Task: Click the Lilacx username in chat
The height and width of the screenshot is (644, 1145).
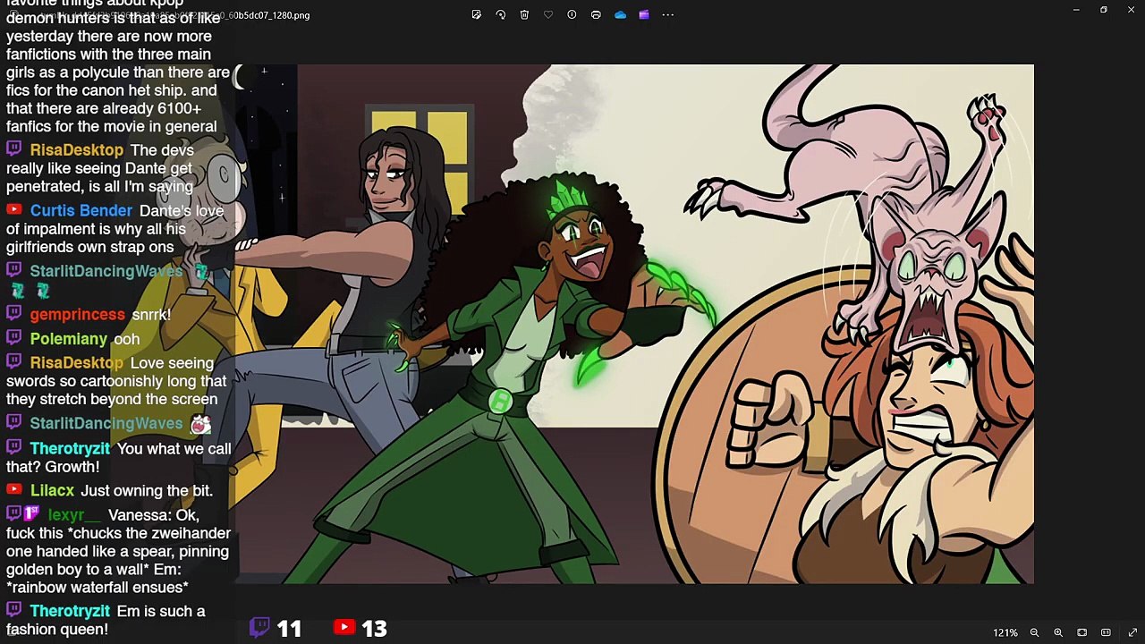Action: (x=52, y=490)
